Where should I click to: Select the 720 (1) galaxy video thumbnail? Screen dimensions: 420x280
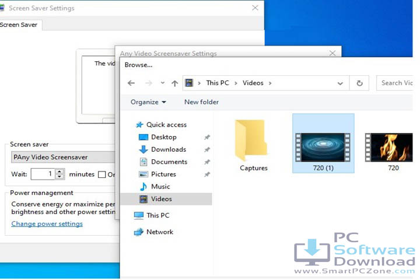tap(323, 148)
